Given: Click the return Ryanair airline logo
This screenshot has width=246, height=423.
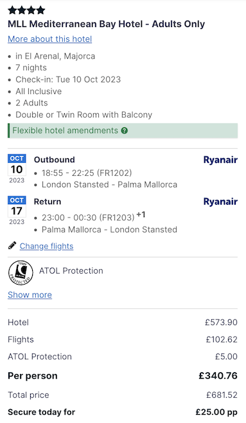Looking at the screenshot, I should point(220,202).
